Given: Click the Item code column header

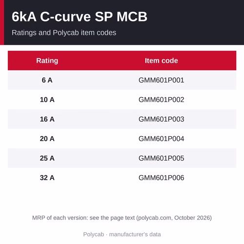Looking at the screenshot, I should 162,61.
